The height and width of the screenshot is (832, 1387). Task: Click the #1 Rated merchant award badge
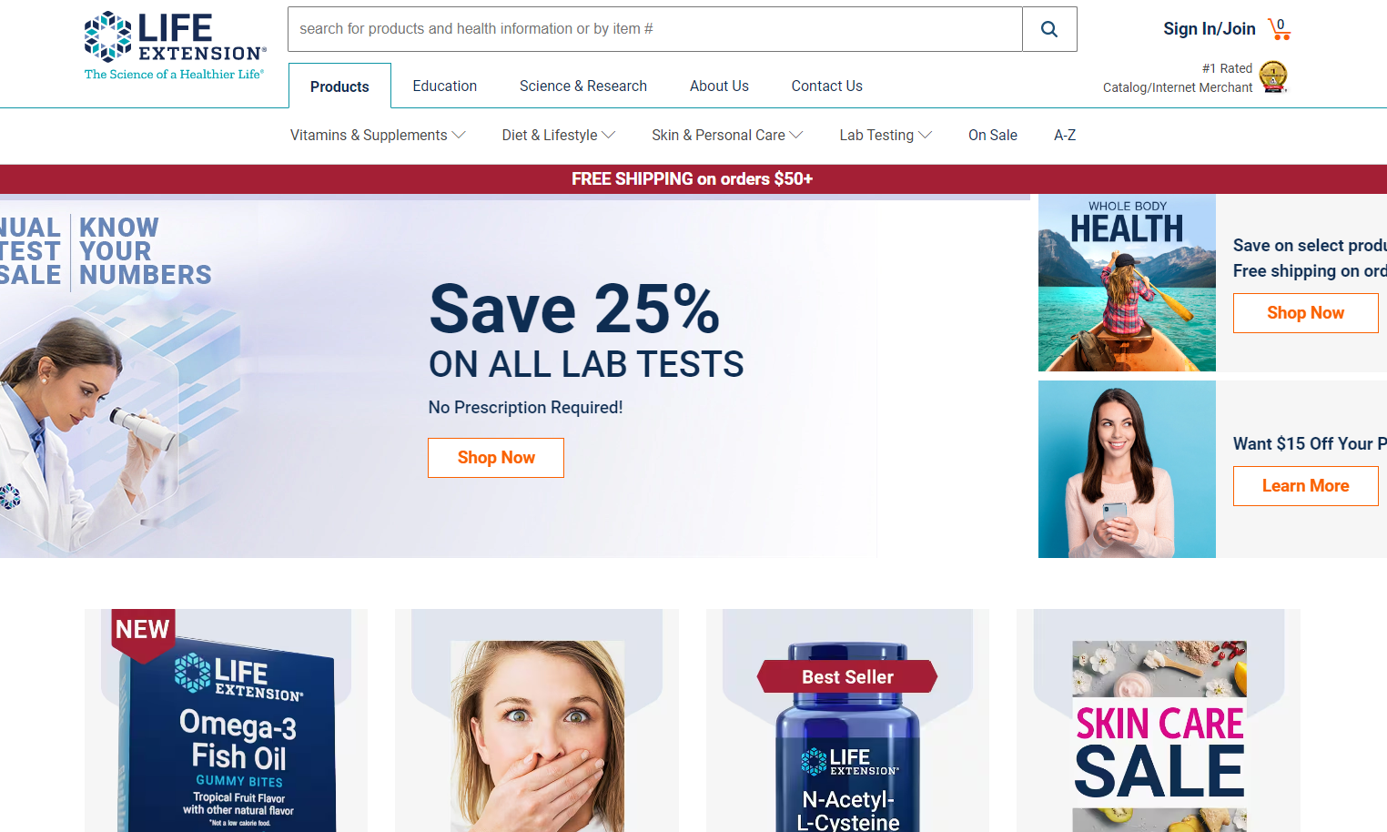pos(1273,77)
